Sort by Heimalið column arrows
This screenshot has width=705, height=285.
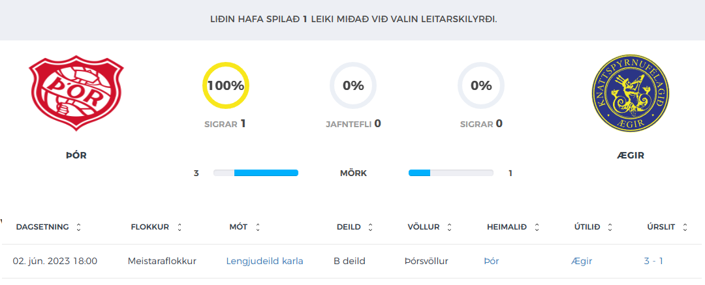(537, 228)
